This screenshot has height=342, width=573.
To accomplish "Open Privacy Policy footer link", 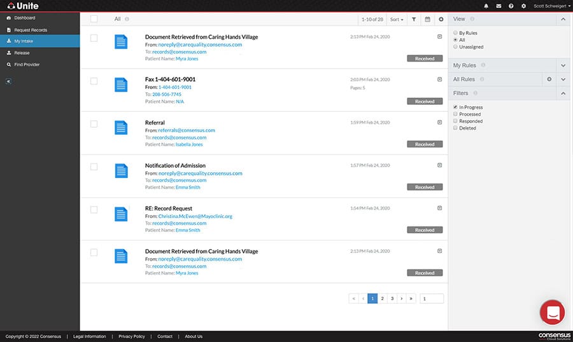I will 132,336.
